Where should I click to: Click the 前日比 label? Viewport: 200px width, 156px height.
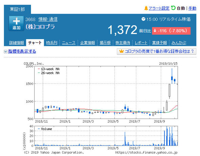[x=145, y=31]
